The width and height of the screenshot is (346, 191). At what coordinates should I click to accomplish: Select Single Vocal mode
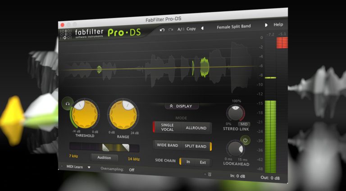click(167, 127)
